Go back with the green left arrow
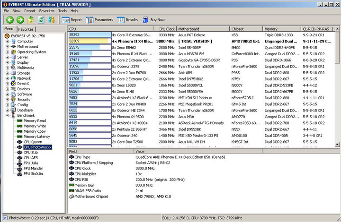Screen dimensions: 341x222 click(x=10, y=20)
